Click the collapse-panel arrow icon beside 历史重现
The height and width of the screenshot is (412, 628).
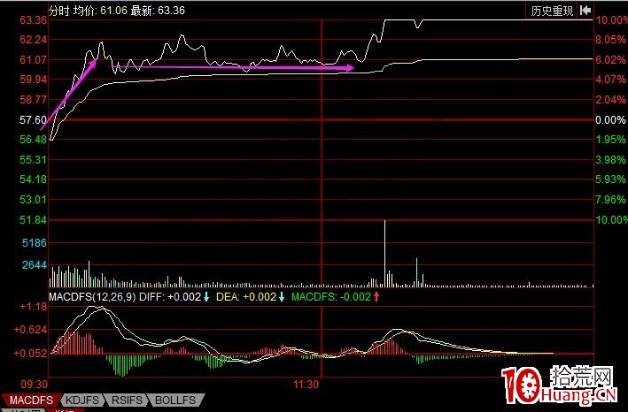tap(585, 11)
